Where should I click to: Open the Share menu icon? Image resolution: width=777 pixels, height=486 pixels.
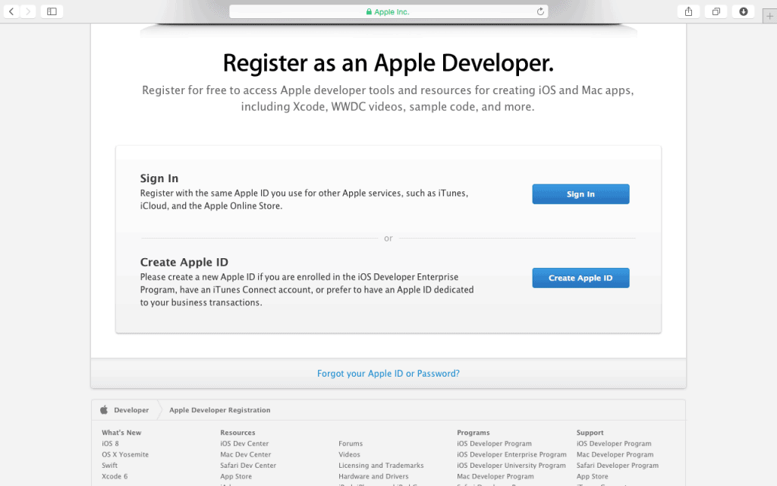[x=688, y=11]
